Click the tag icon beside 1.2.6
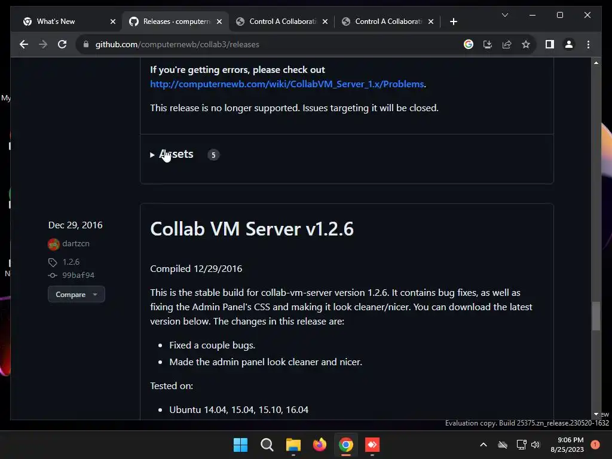Viewport: 612px width, 459px height. pos(53,262)
